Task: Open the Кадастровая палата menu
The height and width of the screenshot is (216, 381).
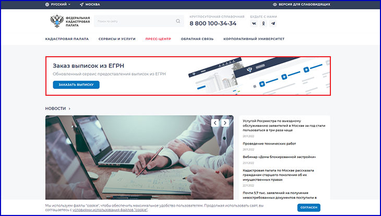Action: point(67,39)
